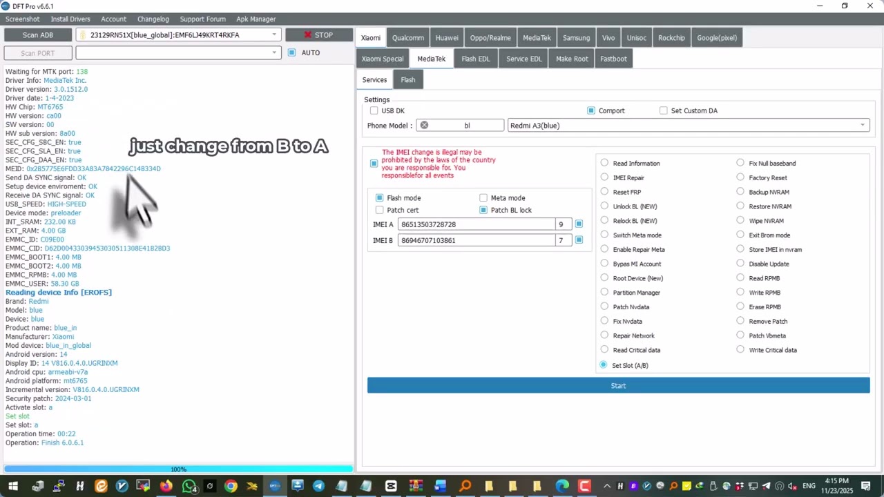Image resolution: width=884 pixels, height=497 pixels.
Task: Open the DFT Pro taskbar icon
Action: 275,487
